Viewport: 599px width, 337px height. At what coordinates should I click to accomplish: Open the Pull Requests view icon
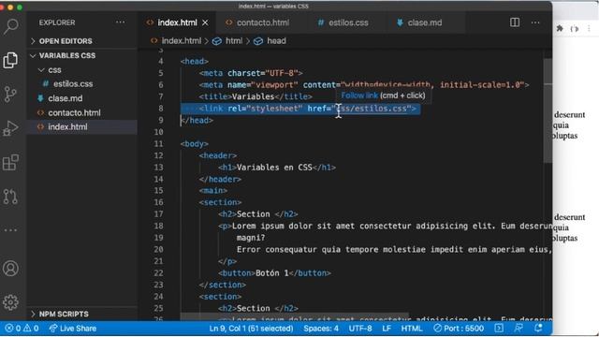[x=10, y=197]
